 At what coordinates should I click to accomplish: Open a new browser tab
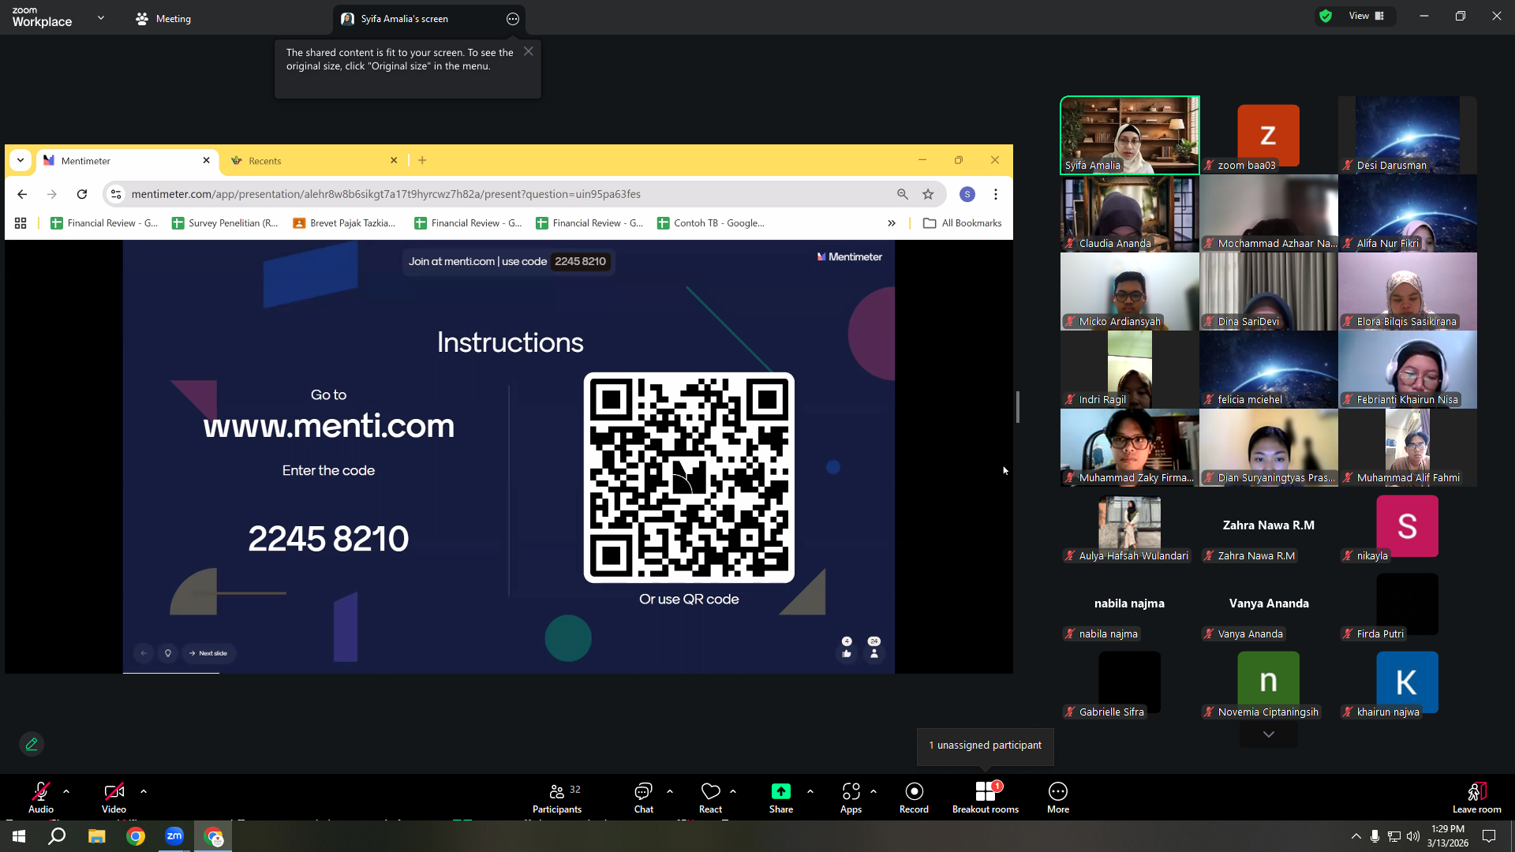pos(422,160)
